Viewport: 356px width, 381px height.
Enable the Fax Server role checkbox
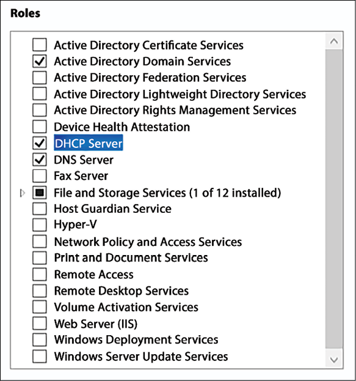[40, 176]
